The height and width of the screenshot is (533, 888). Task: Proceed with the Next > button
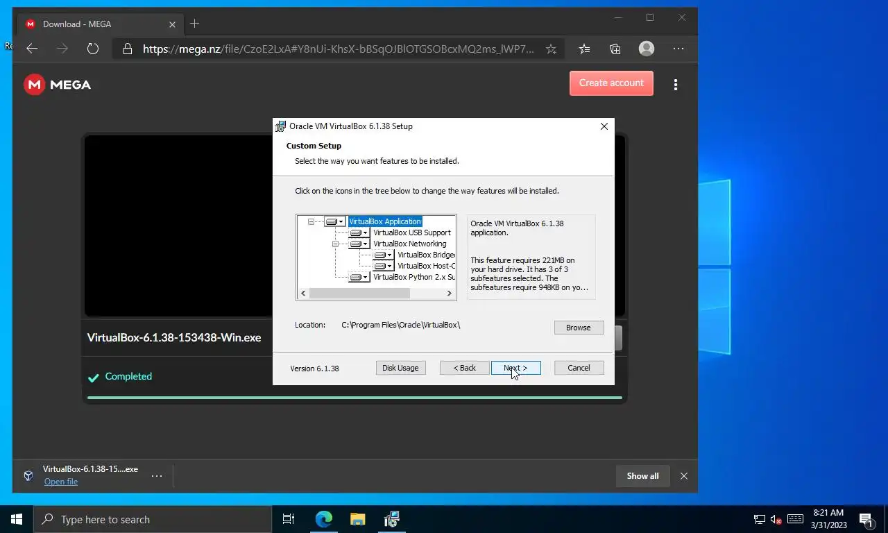pos(515,368)
